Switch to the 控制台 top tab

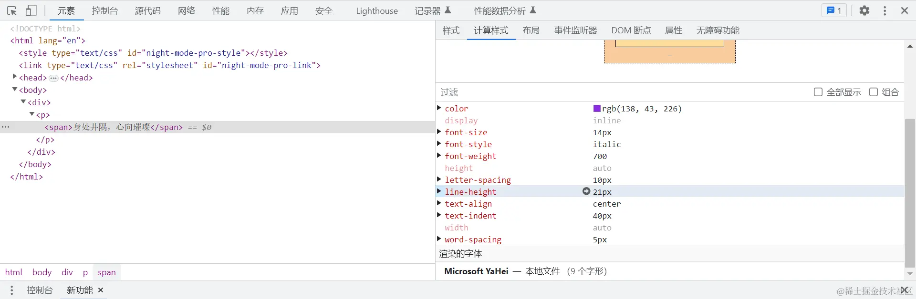pyautogui.click(x=104, y=10)
